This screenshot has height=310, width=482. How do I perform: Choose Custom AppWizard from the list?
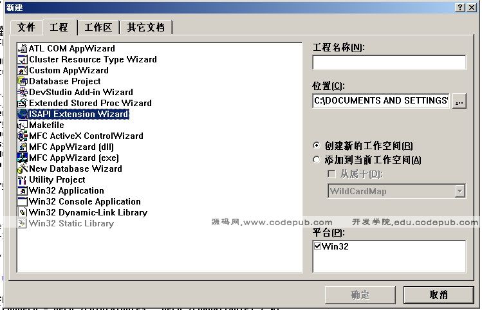coord(69,70)
